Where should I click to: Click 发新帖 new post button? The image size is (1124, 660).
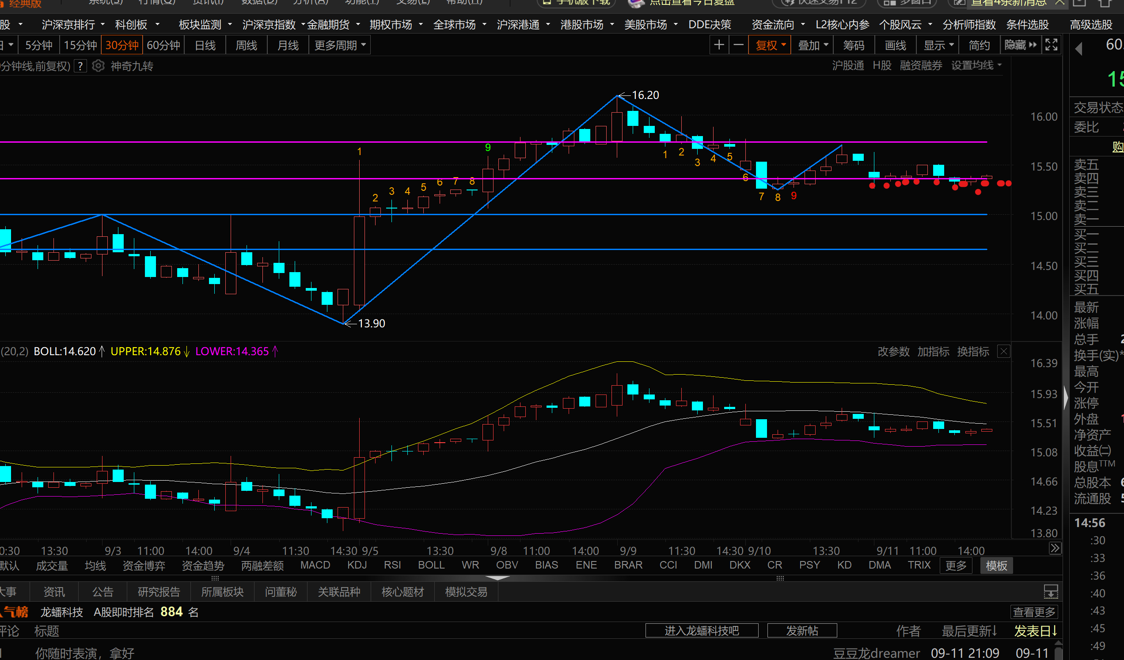[801, 630]
